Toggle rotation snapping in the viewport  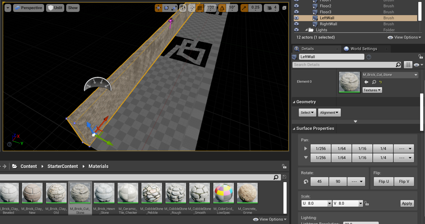coord(222,8)
